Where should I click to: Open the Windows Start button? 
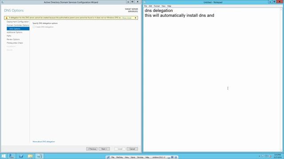click(x=4, y=156)
